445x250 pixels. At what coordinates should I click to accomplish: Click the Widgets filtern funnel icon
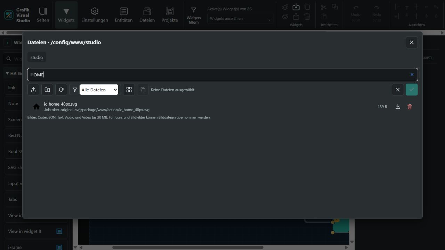194,10
